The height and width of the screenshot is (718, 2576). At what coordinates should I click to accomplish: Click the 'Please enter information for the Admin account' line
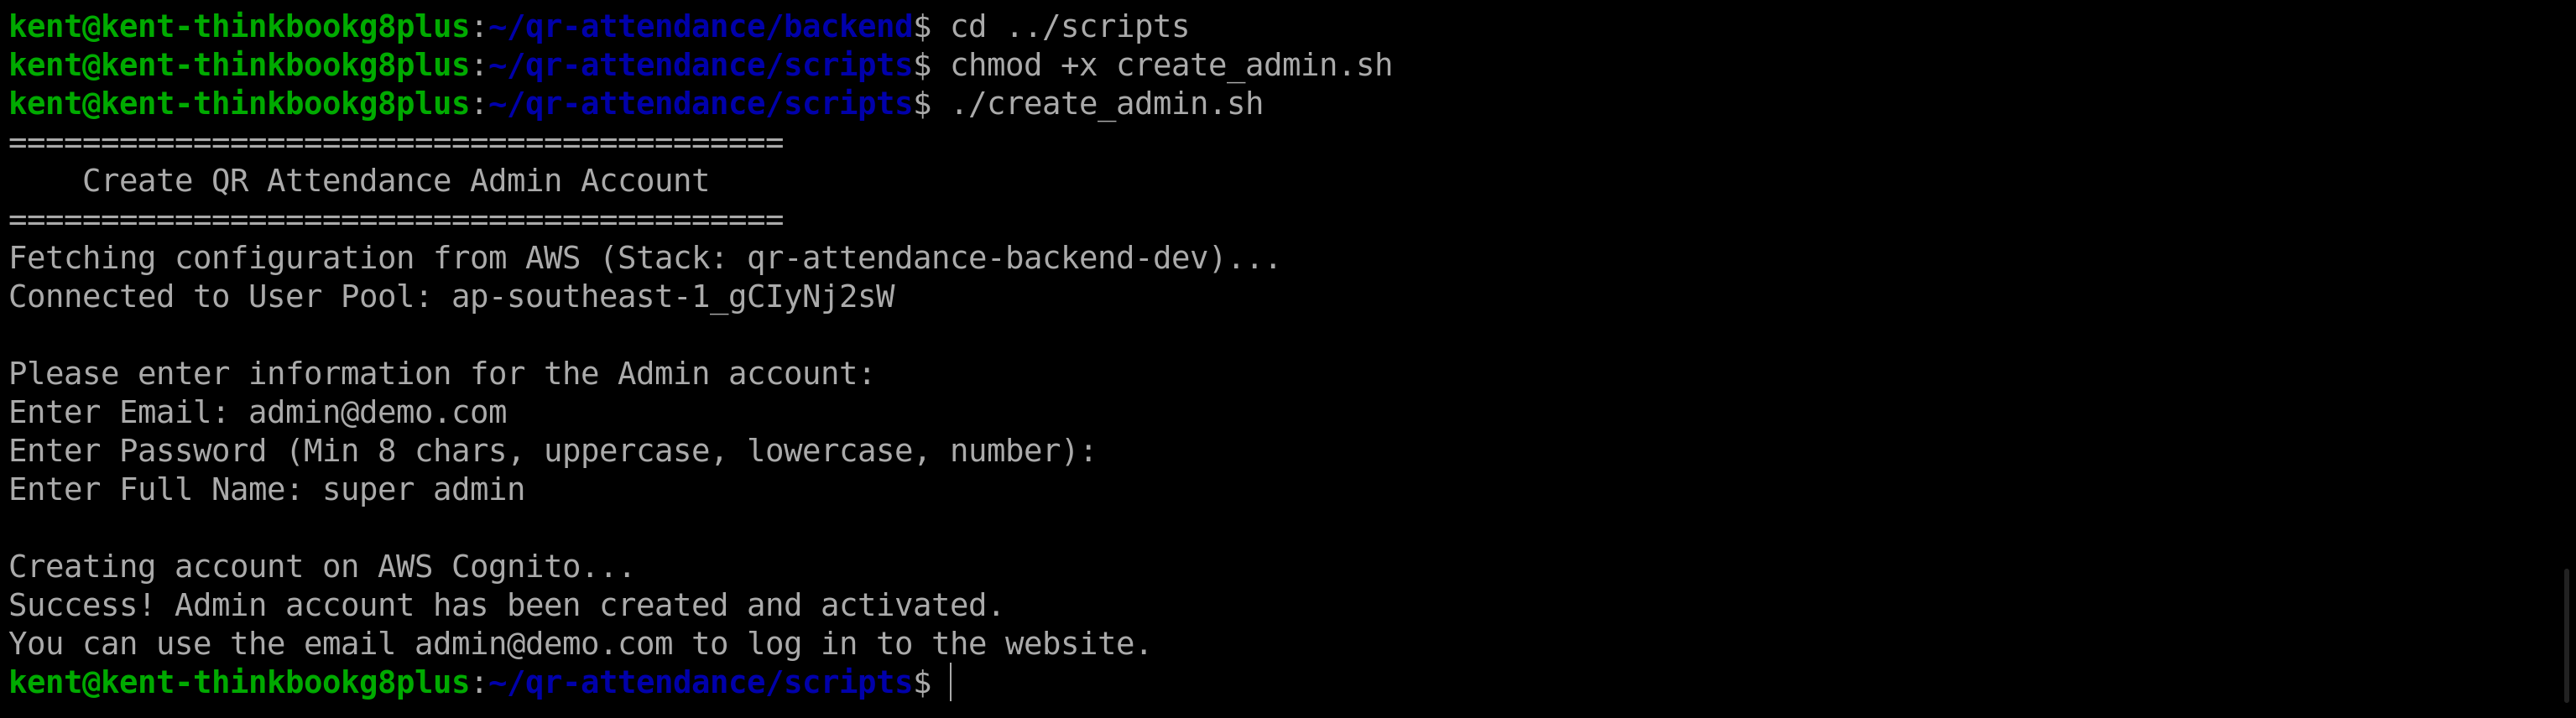(x=442, y=374)
